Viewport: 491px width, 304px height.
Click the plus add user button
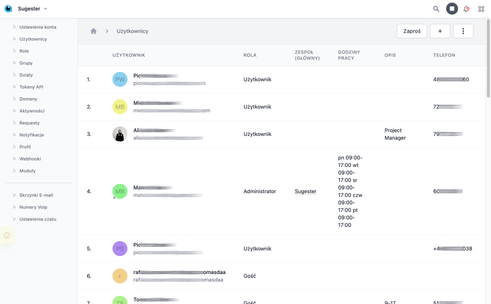pos(440,31)
